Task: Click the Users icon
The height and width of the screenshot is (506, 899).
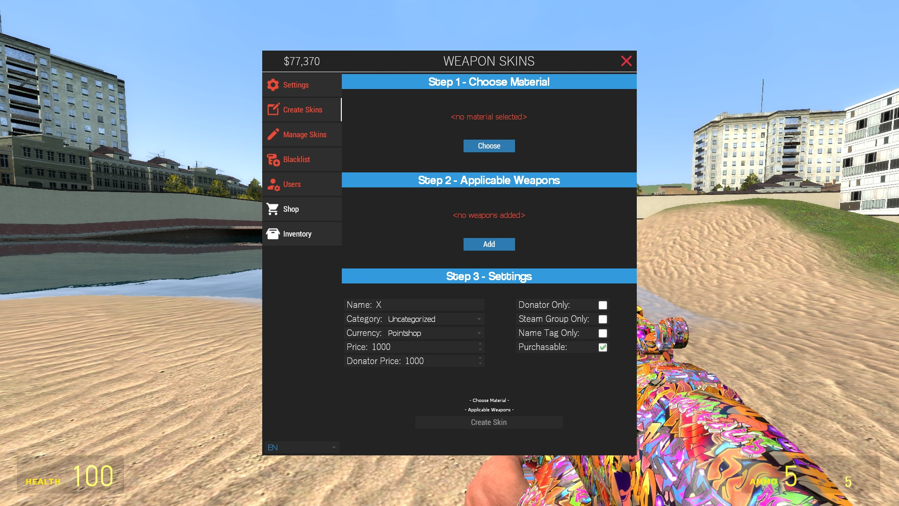Action: [273, 185]
